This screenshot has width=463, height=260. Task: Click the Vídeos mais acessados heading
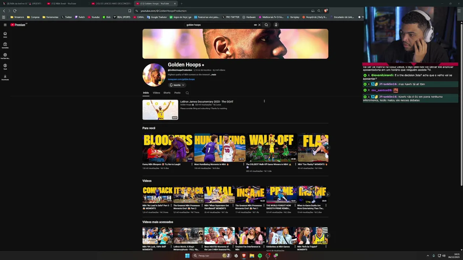pyautogui.click(x=158, y=222)
